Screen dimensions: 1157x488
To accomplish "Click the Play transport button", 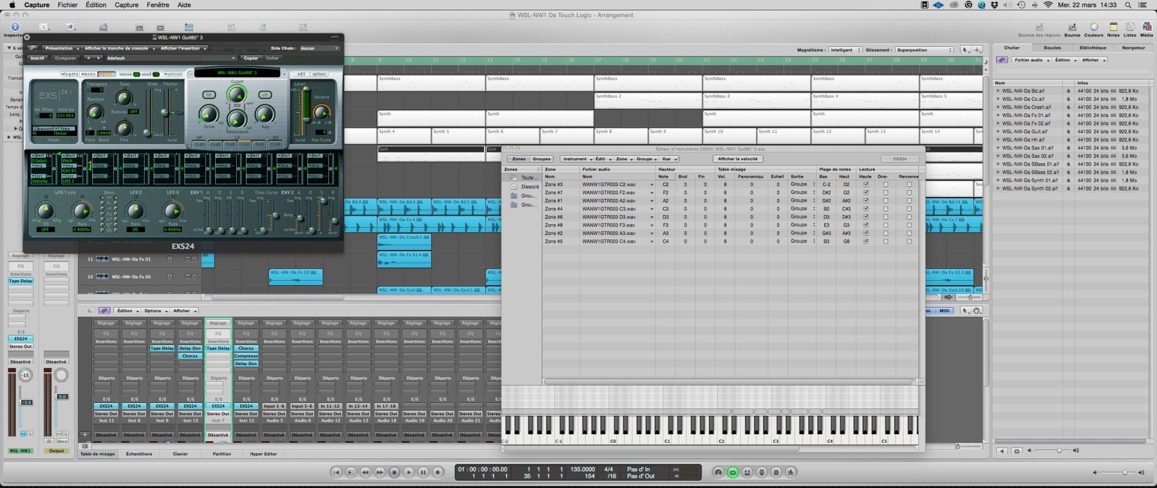I will coord(409,473).
